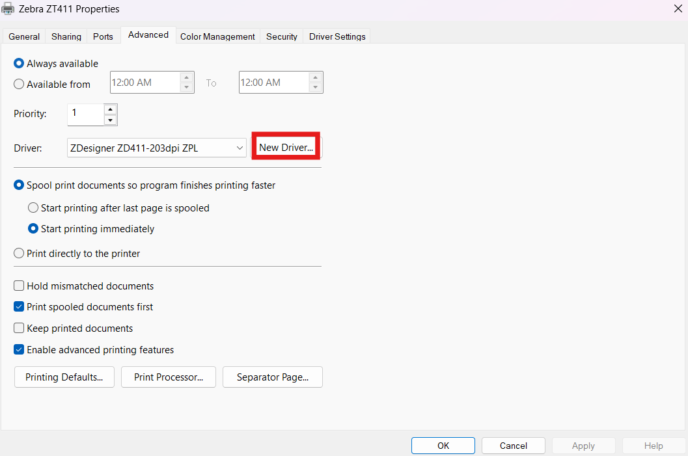Open the Color Management tab
The width and height of the screenshot is (688, 456).
click(x=217, y=36)
